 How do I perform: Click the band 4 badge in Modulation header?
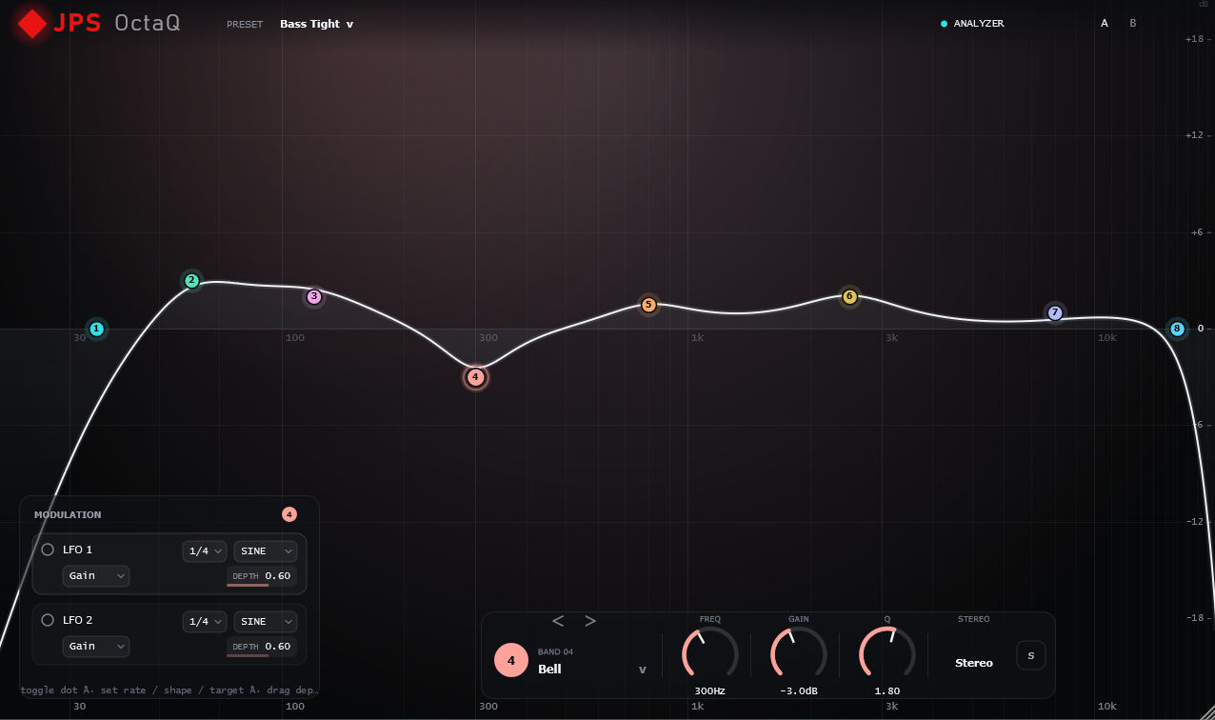(x=289, y=514)
